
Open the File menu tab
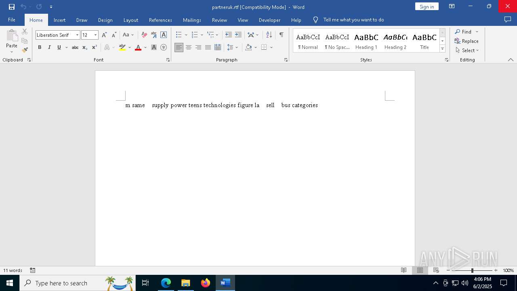12,20
